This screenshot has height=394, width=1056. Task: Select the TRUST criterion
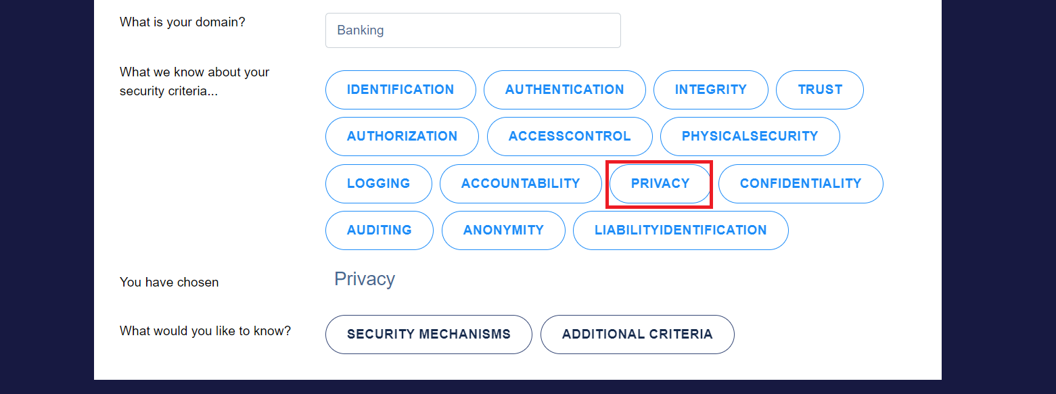point(820,90)
